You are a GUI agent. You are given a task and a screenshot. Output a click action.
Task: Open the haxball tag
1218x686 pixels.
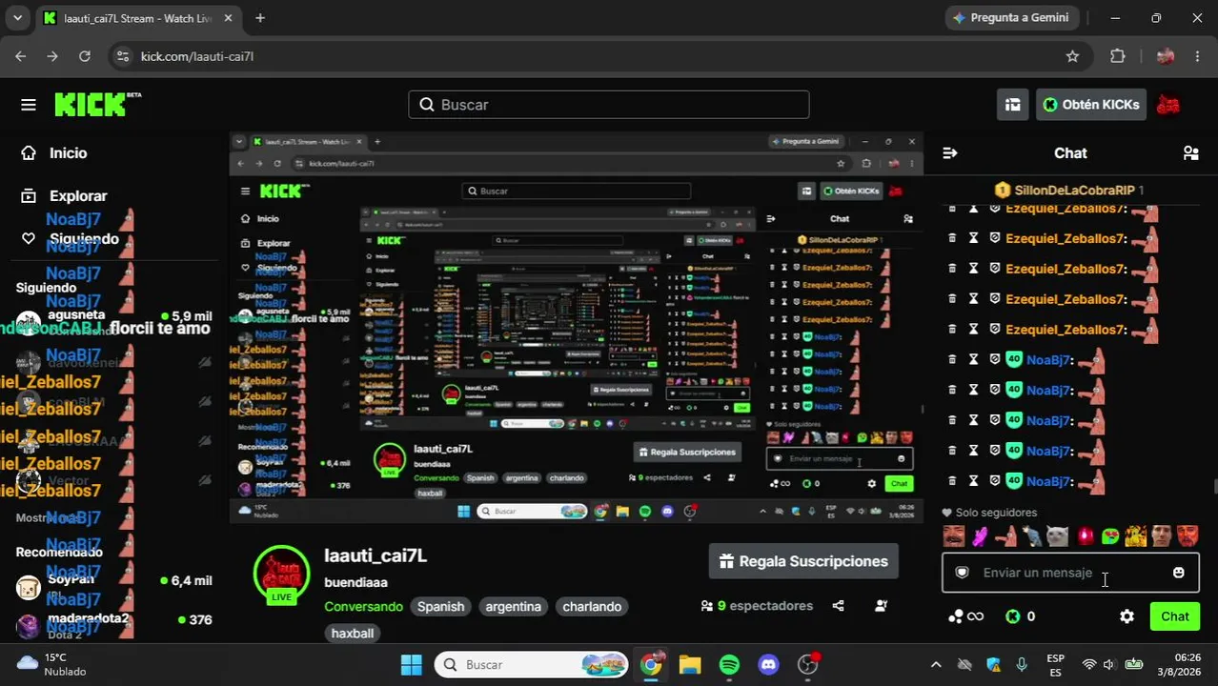pos(353,633)
